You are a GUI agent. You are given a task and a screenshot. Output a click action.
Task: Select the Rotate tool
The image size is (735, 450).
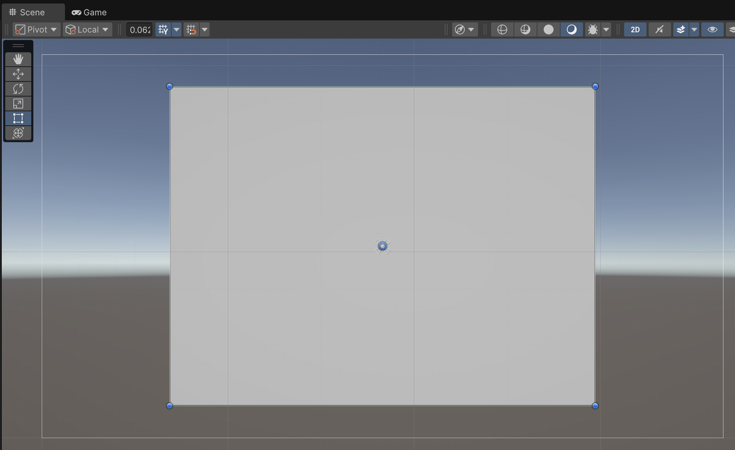pos(18,89)
